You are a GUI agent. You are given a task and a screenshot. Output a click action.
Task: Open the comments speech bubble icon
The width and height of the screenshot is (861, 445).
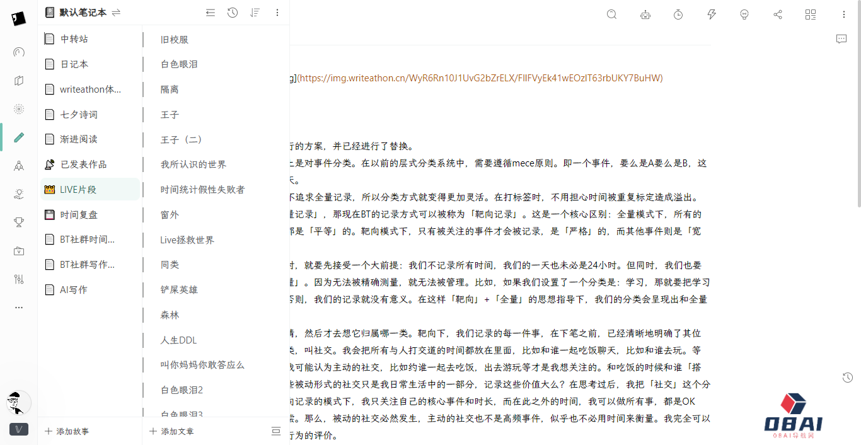pos(841,39)
